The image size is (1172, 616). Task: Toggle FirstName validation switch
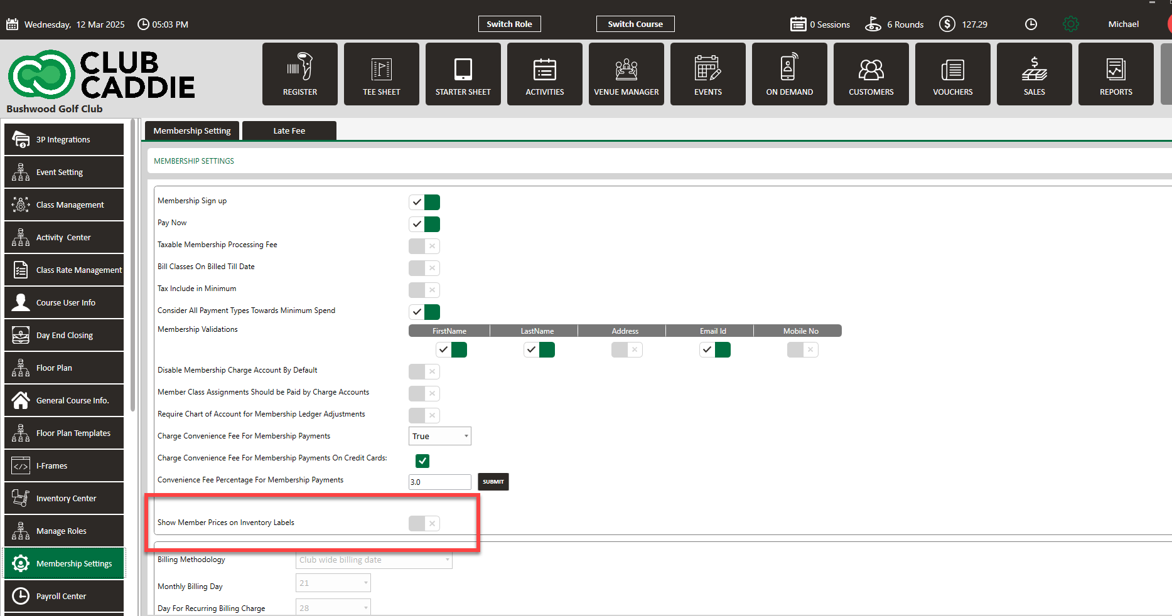[x=451, y=349]
